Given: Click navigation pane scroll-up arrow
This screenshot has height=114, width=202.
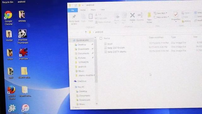Looking at the screenshot, I should pos(95,38).
